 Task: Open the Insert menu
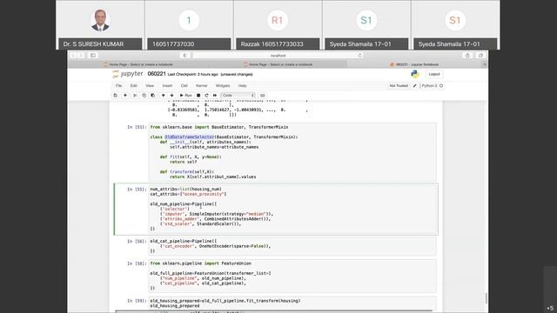(x=167, y=86)
